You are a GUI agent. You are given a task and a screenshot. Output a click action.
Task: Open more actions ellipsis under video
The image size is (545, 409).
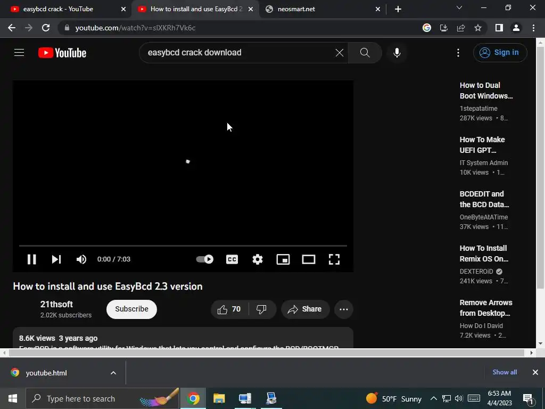coord(344,309)
